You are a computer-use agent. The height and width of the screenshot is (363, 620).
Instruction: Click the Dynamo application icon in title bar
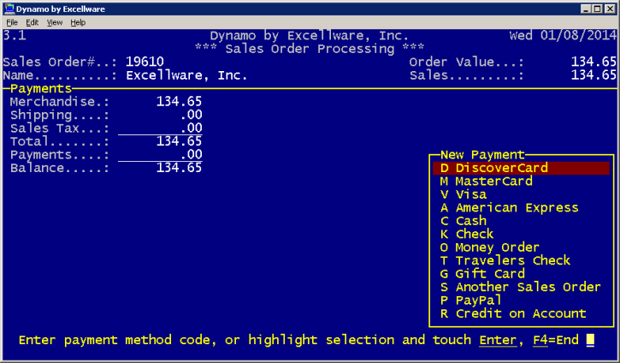coord(9,9)
